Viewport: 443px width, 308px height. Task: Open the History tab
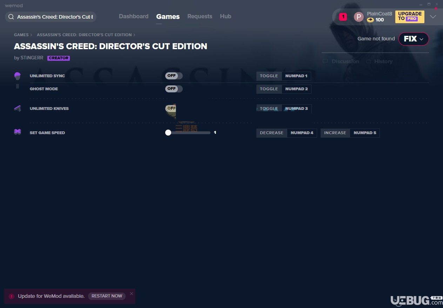[383, 61]
